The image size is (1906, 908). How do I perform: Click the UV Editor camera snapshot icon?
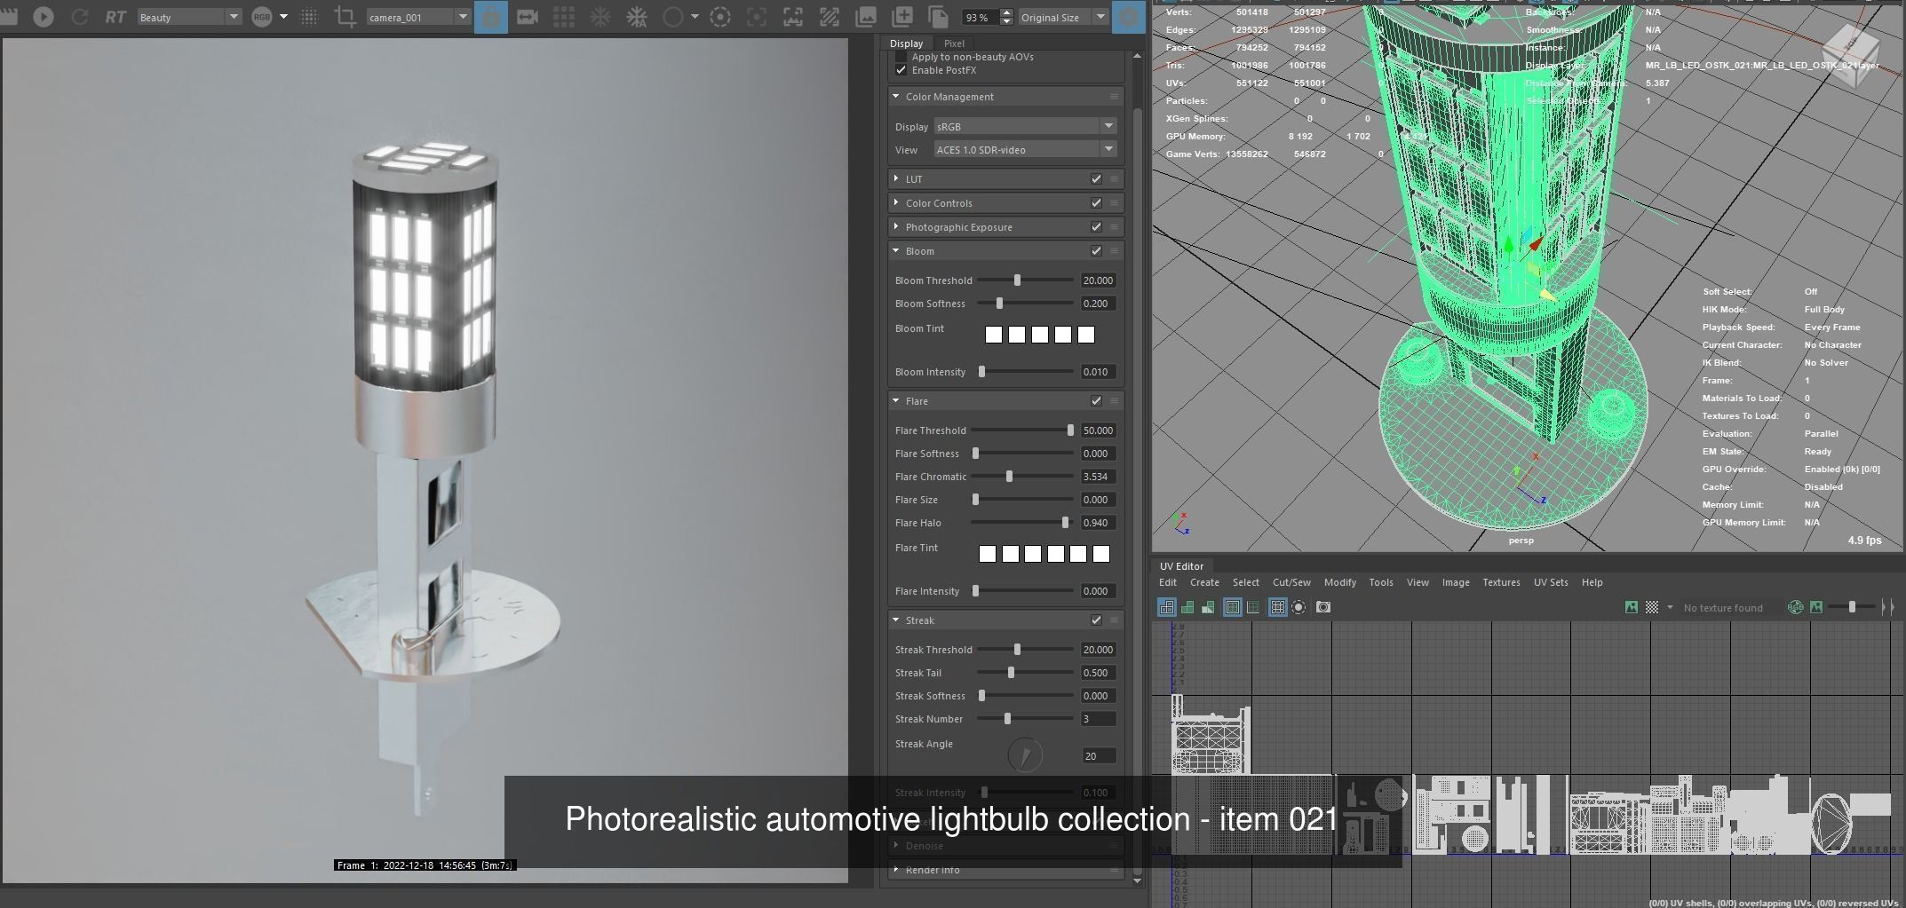coord(1323,607)
